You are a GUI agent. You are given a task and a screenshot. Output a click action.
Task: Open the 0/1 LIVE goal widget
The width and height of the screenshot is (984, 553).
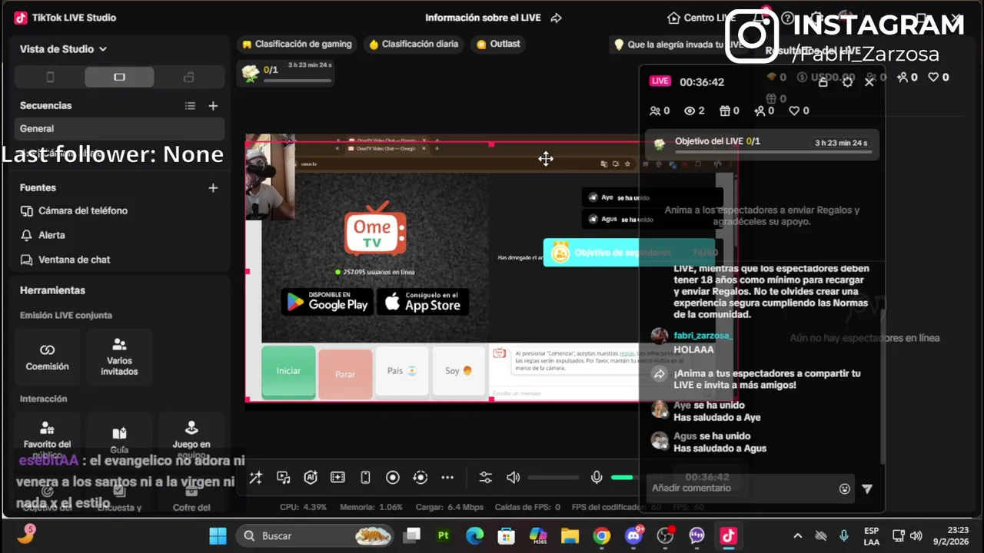click(287, 72)
